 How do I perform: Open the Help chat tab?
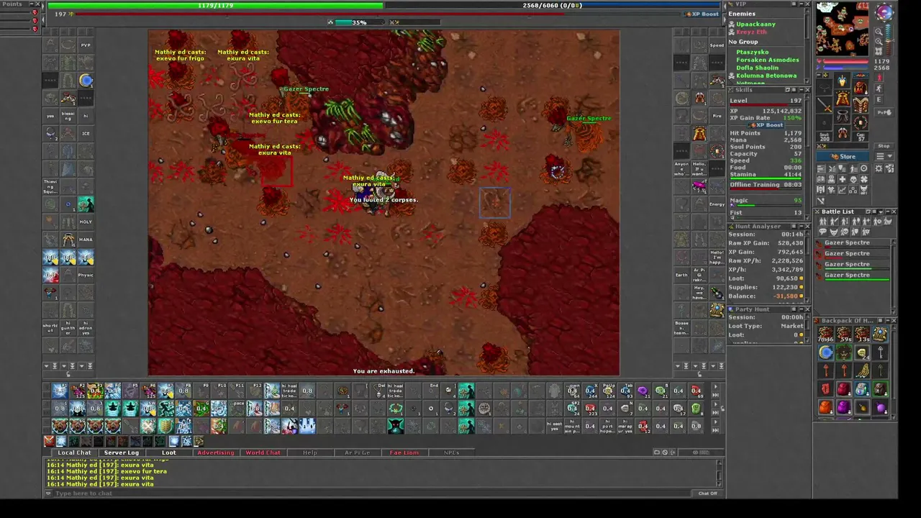(310, 453)
